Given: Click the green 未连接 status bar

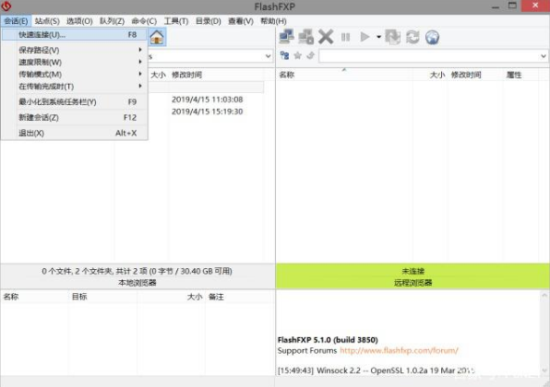Looking at the screenshot, I should tap(412, 271).
